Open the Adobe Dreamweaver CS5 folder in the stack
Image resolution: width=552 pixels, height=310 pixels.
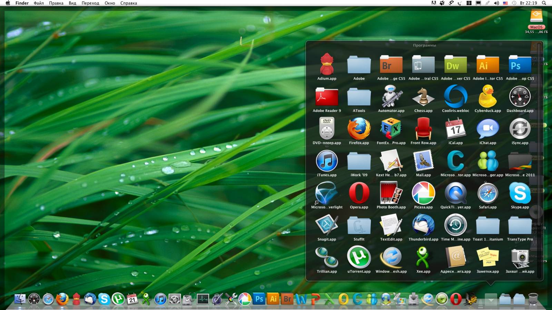click(455, 64)
